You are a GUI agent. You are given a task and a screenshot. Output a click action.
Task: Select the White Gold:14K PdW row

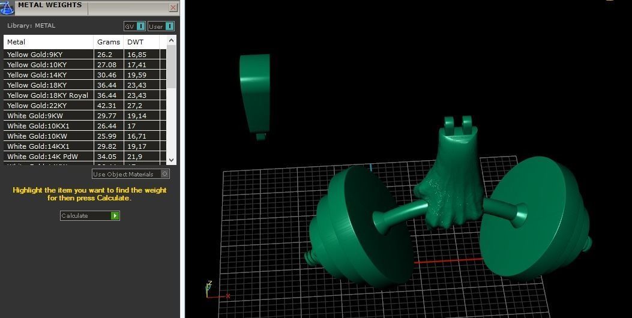click(85, 157)
